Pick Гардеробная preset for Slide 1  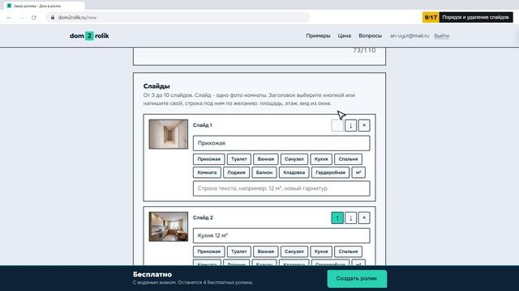(330, 172)
